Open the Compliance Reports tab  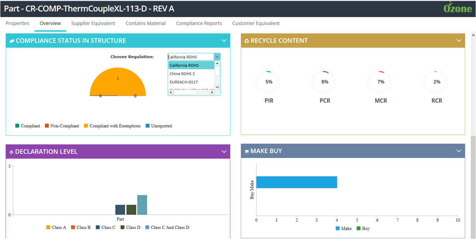tap(199, 23)
